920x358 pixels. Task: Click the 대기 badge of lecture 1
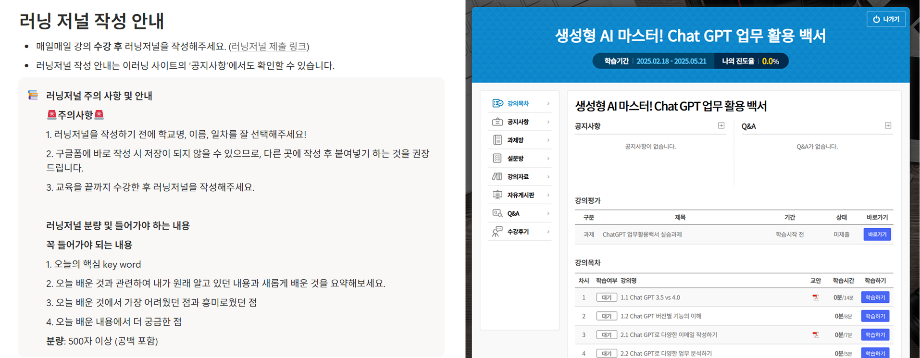point(606,297)
